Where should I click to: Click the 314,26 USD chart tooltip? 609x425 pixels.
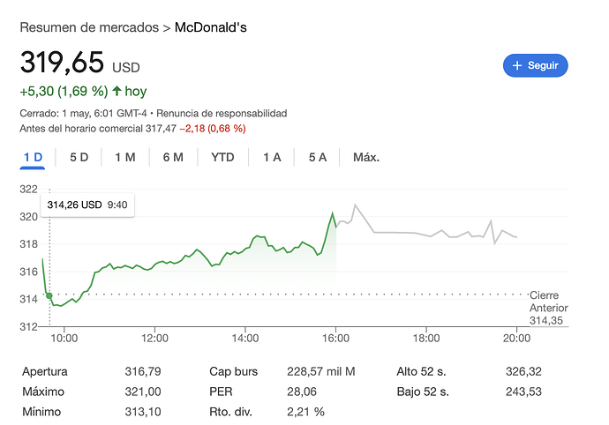(87, 205)
